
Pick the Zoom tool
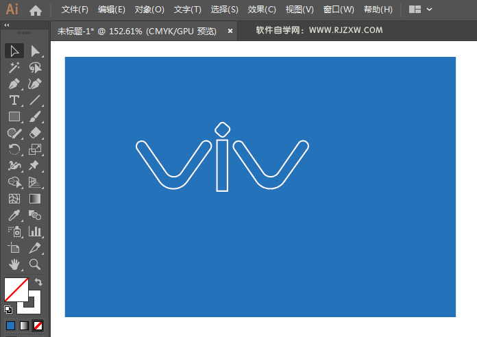[x=35, y=264]
